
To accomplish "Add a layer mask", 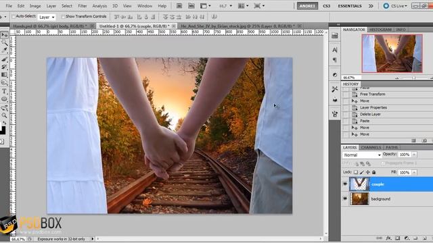I will tap(397, 238).
